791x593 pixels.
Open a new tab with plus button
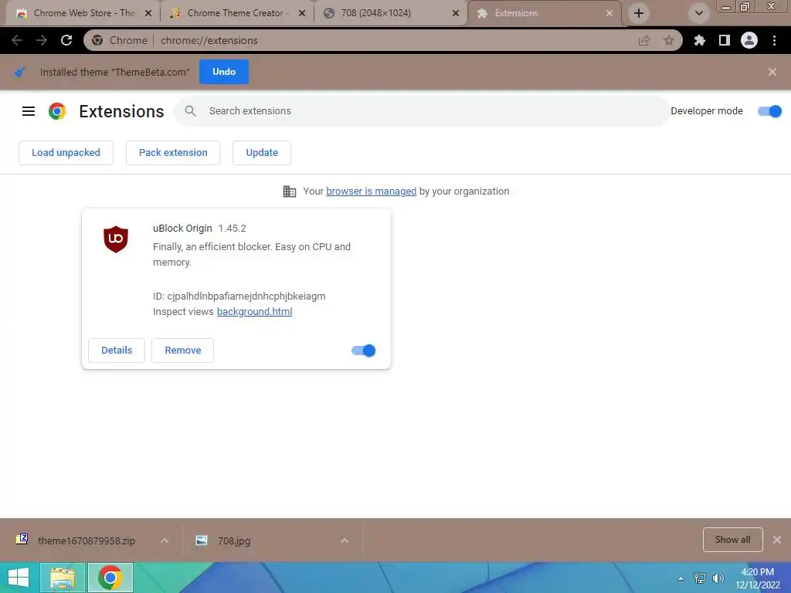coord(639,13)
